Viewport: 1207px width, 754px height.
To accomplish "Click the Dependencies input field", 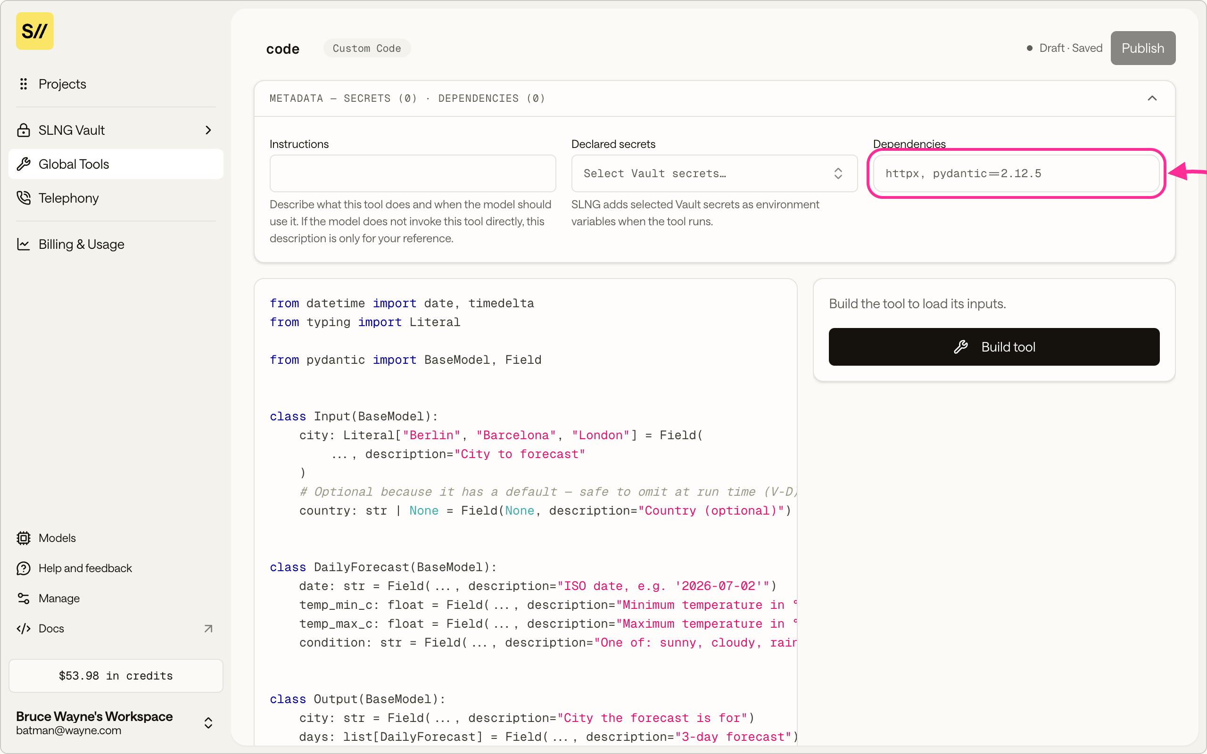I will coord(1016,173).
